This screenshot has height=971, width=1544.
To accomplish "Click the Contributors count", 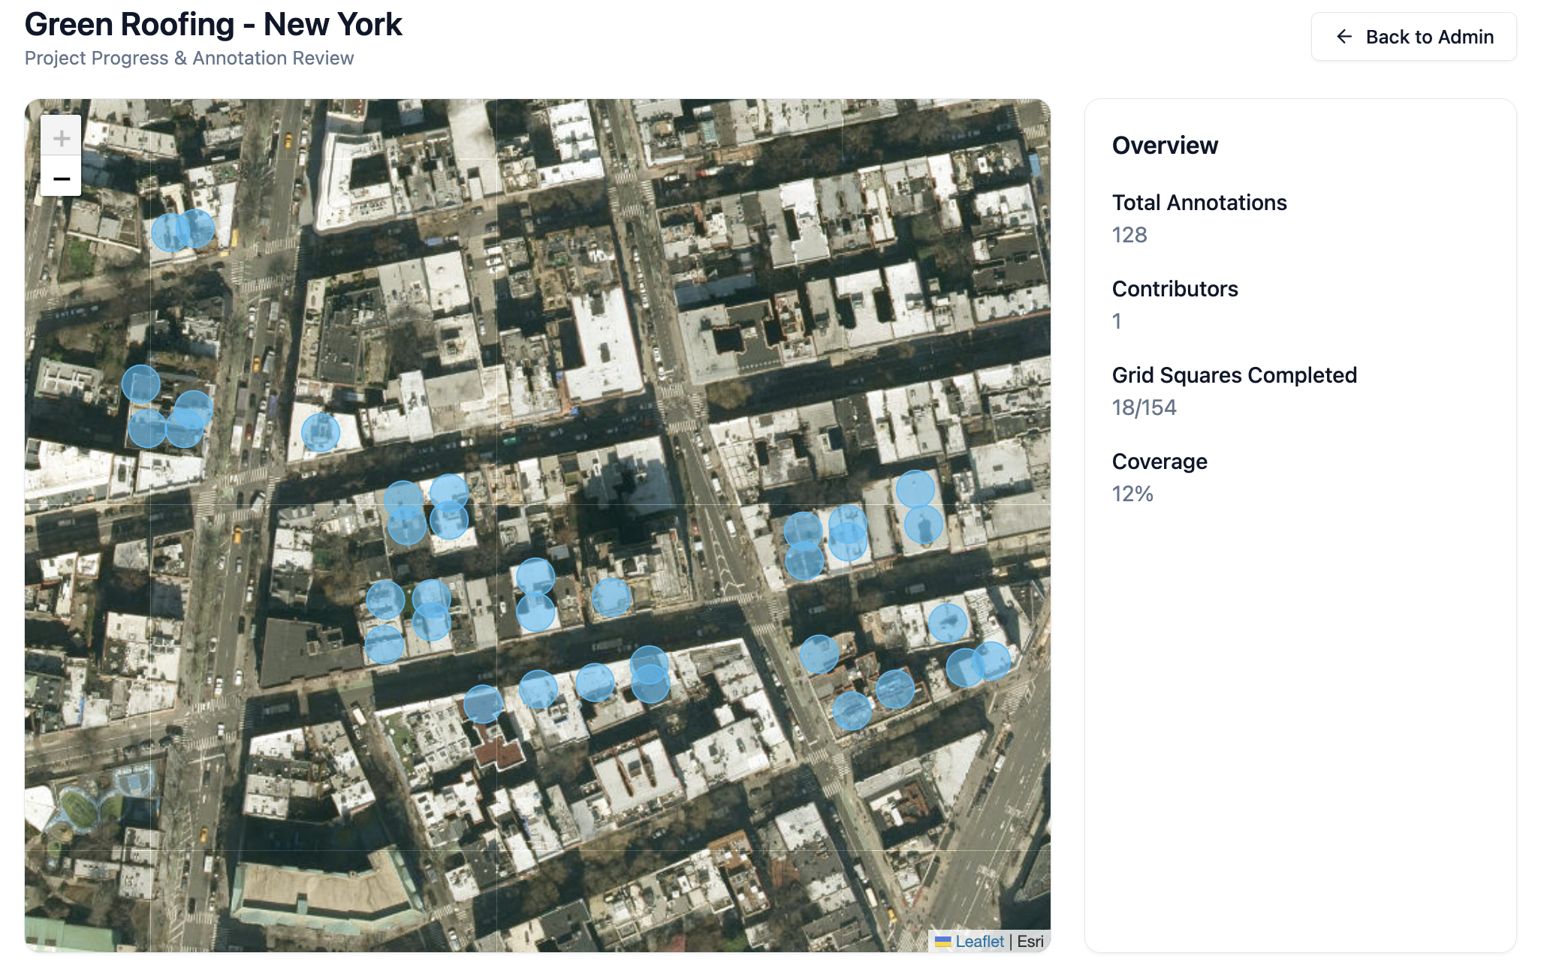I will click(1117, 321).
